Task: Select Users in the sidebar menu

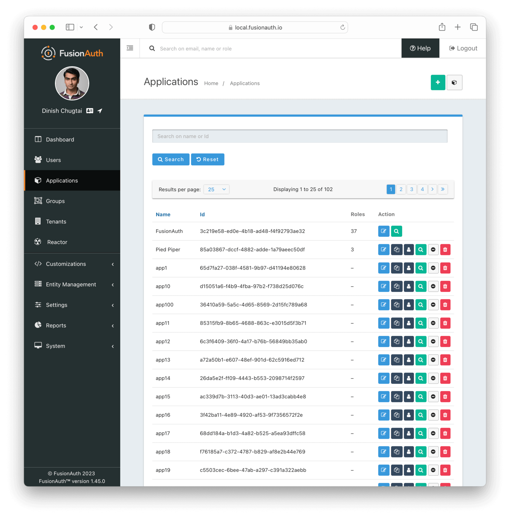Action: (53, 160)
